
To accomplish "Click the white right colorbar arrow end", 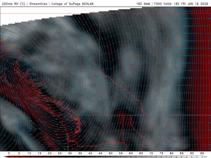I will click(205, 157).
